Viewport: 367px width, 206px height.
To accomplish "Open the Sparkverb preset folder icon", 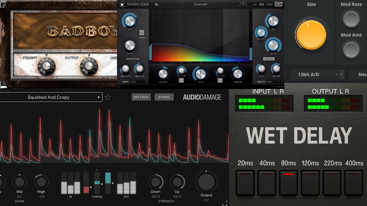I will pyautogui.click(x=157, y=4).
